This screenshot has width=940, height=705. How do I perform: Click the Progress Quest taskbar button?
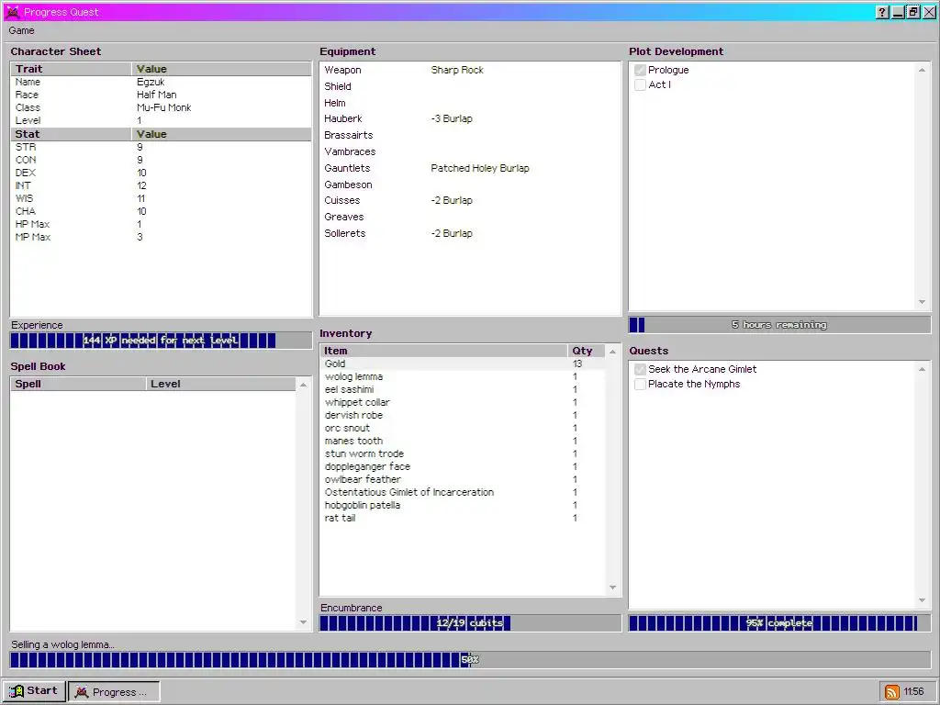(114, 692)
